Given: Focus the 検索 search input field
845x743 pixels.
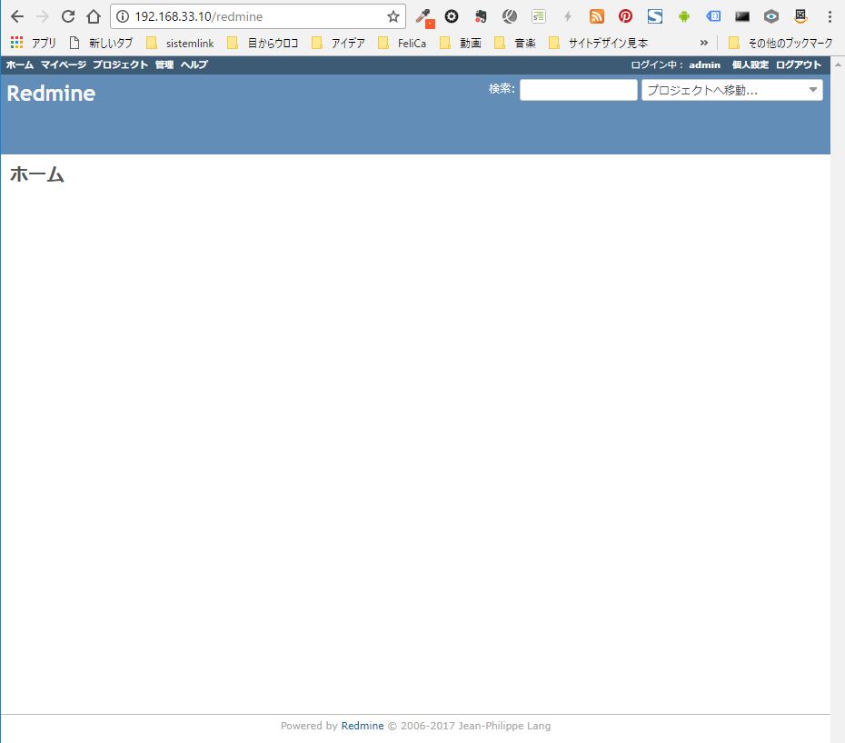Looking at the screenshot, I should (578, 90).
